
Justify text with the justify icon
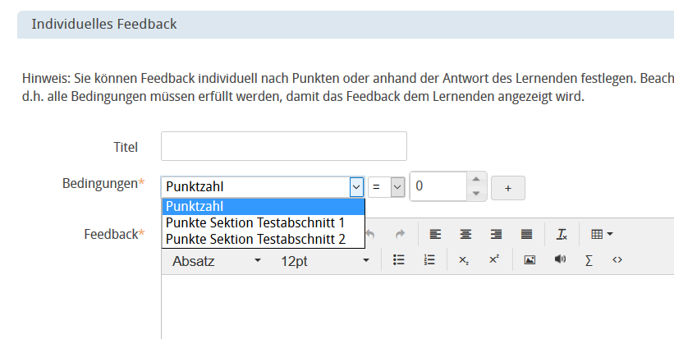pyautogui.click(x=526, y=234)
